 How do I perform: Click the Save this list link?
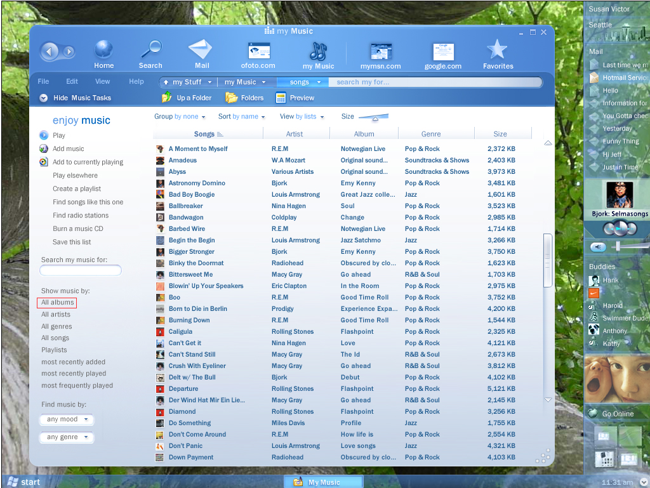coord(72,242)
